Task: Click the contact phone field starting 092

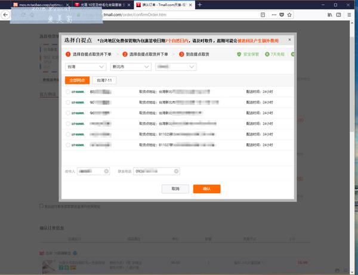Action: (x=156, y=171)
